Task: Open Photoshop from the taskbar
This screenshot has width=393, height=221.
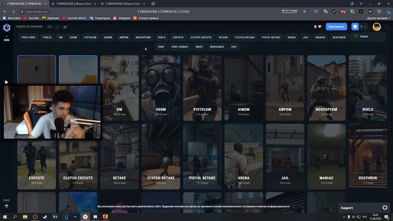Action: coord(75,217)
